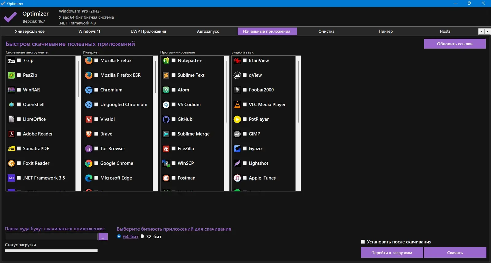
Task: Click the 'Быстрое скачивание полезных приложений' heading
Action: pos(70,44)
